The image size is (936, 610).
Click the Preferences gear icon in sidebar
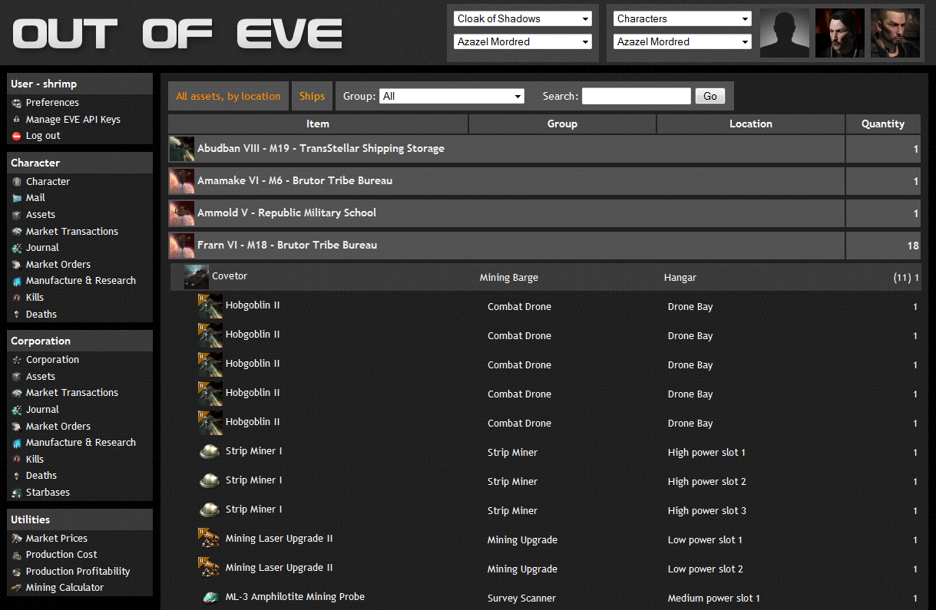[x=17, y=103]
